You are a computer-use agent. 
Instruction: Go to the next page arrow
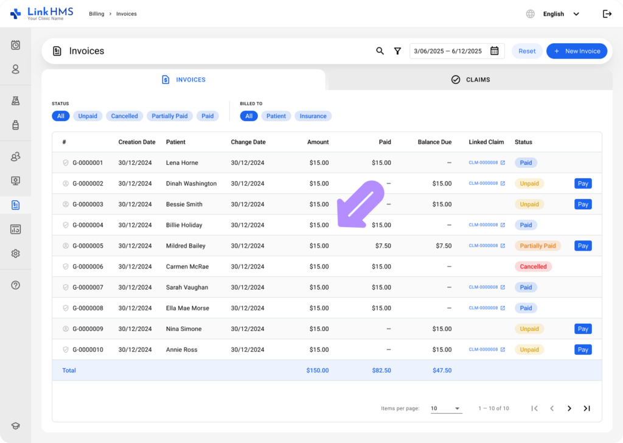(x=569, y=408)
